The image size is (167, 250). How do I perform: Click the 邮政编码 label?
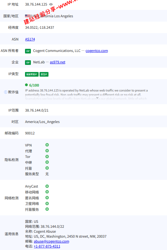click(11, 133)
